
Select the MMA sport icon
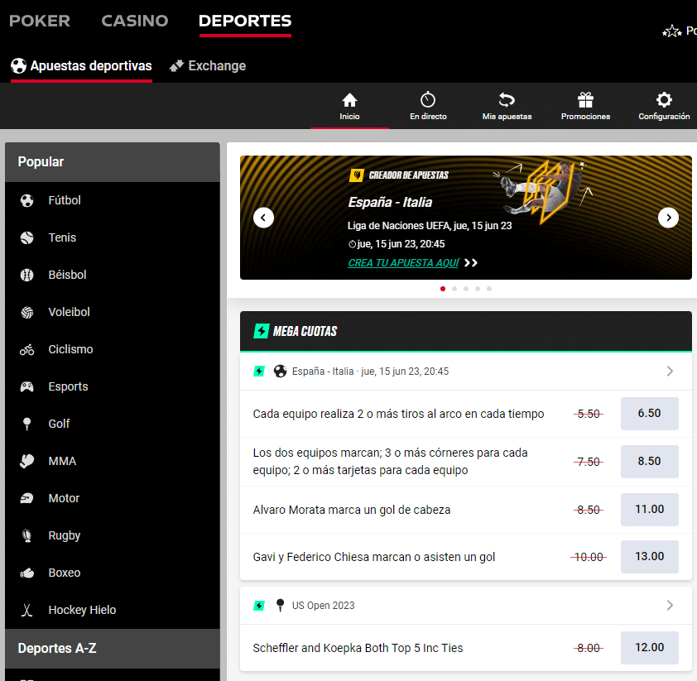coord(26,461)
